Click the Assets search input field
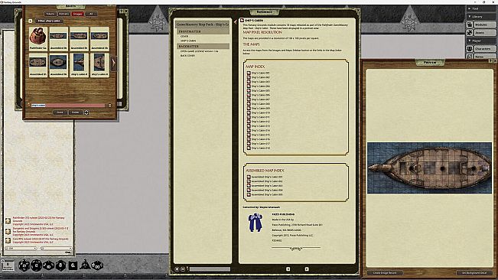 click(68, 105)
